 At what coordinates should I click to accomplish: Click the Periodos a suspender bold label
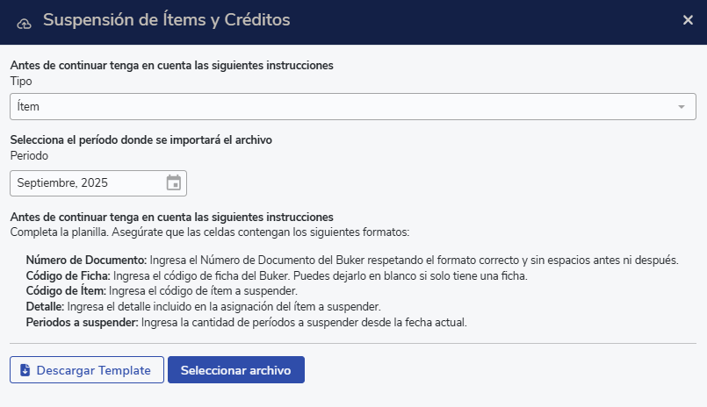(82, 322)
